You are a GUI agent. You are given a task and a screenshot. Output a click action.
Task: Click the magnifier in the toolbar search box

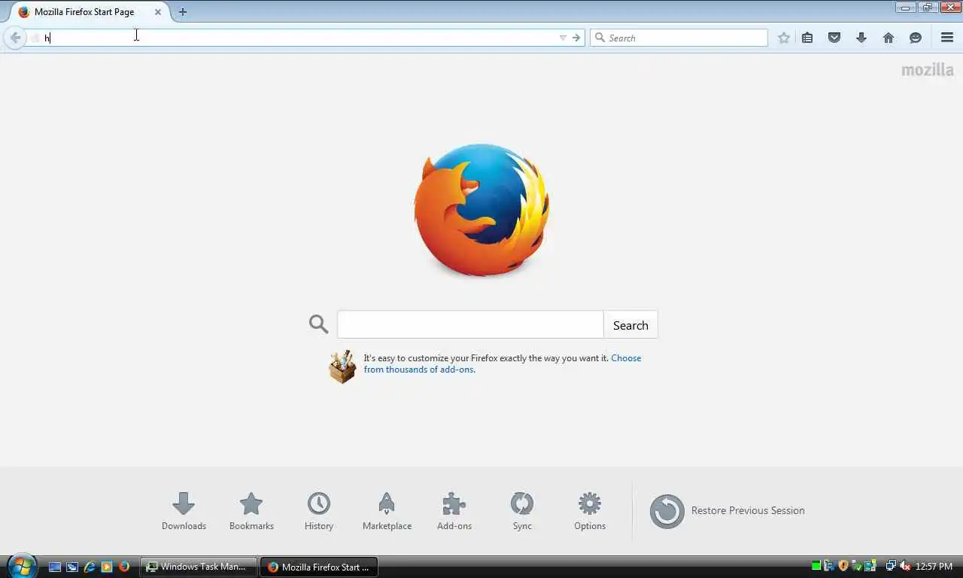[x=600, y=38]
